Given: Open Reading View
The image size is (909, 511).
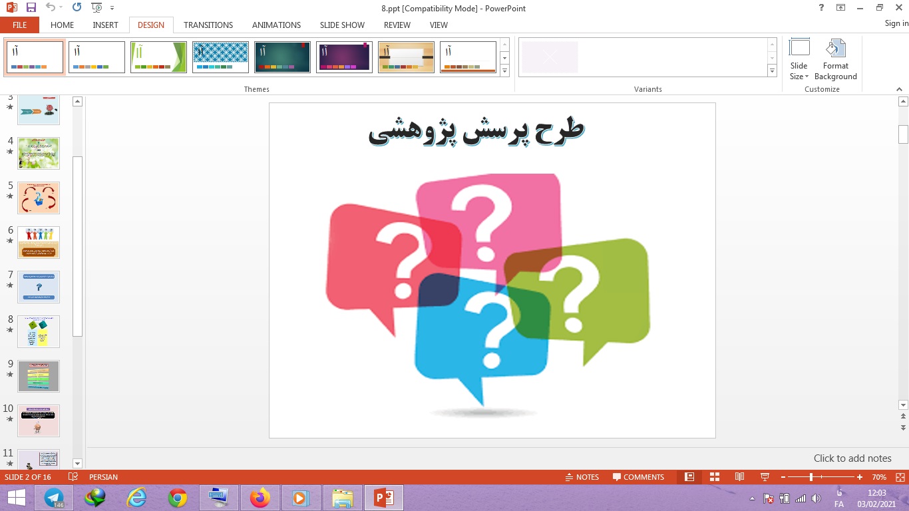Looking at the screenshot, I should (x=739, y=476).
